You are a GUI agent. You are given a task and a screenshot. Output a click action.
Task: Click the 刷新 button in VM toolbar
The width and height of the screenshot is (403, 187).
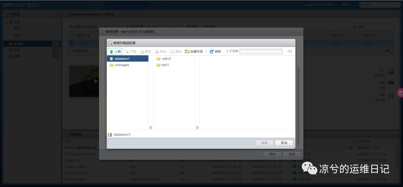pos(192,27)
